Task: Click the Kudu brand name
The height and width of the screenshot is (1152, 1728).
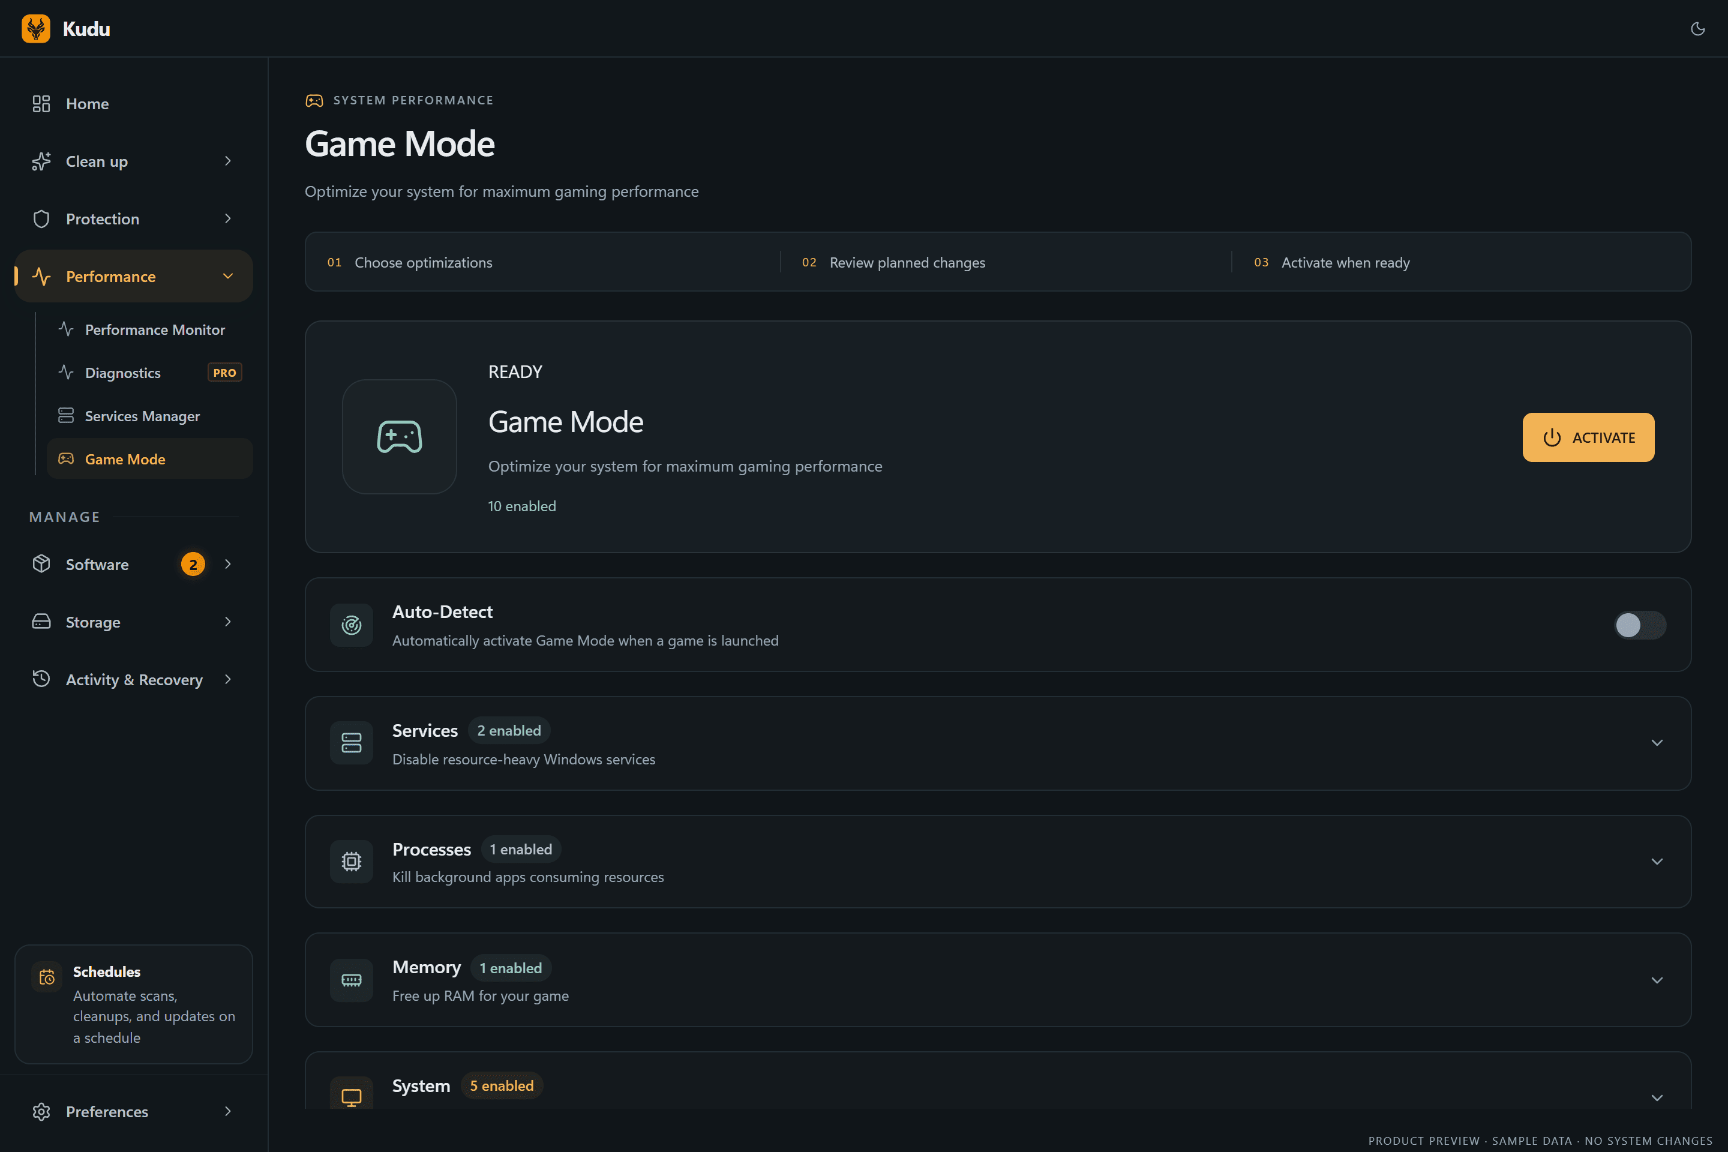Action: (x=86, y=29)
